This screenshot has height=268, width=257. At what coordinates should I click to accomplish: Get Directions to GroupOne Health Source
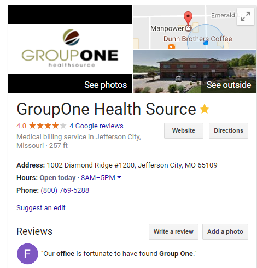point(229,130)
